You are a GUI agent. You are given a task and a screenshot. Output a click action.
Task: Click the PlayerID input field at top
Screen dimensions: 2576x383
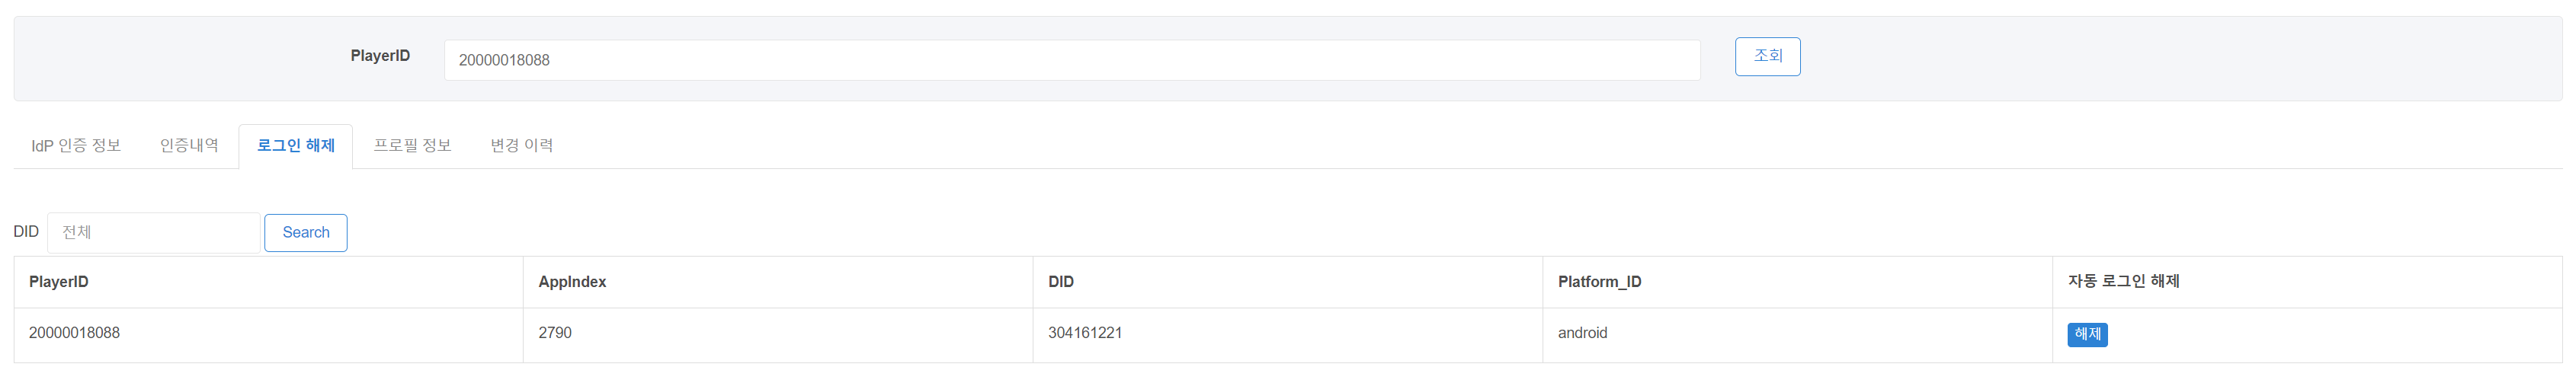1071,60
